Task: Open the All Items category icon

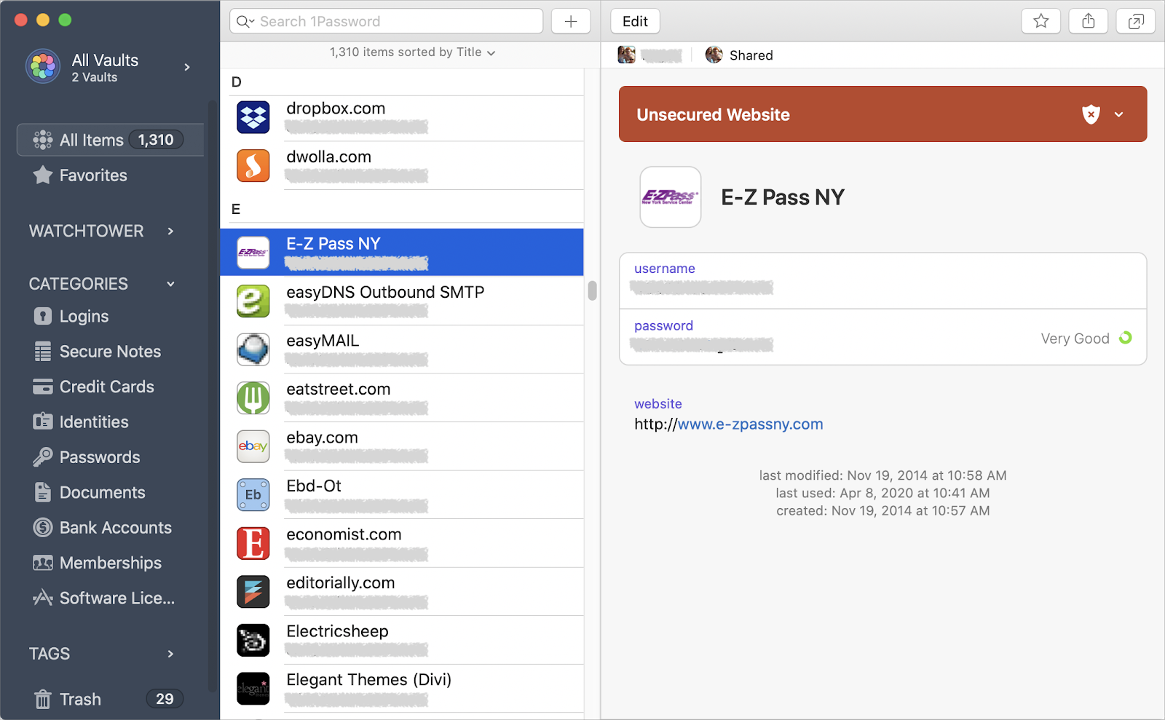Action: point(43,140)
